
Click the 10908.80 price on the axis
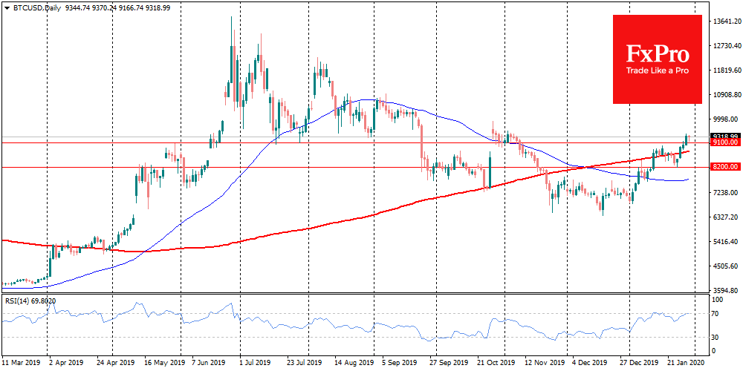(x=725, y=95)
